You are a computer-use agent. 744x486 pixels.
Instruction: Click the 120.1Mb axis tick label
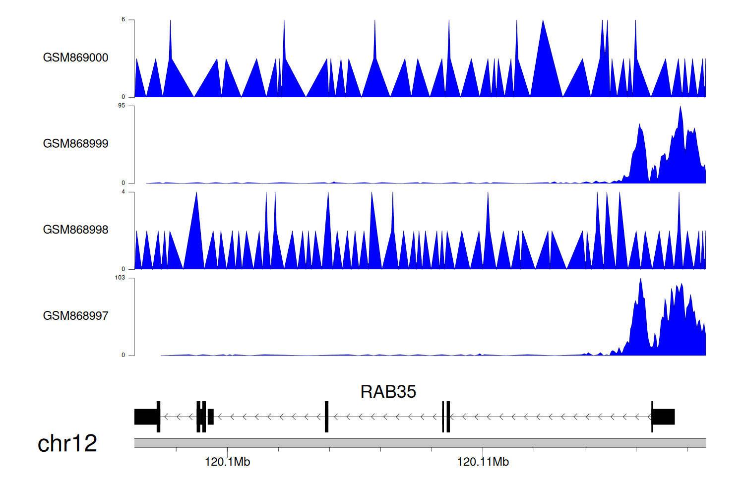pyautogui.click(x=227, y=462)
